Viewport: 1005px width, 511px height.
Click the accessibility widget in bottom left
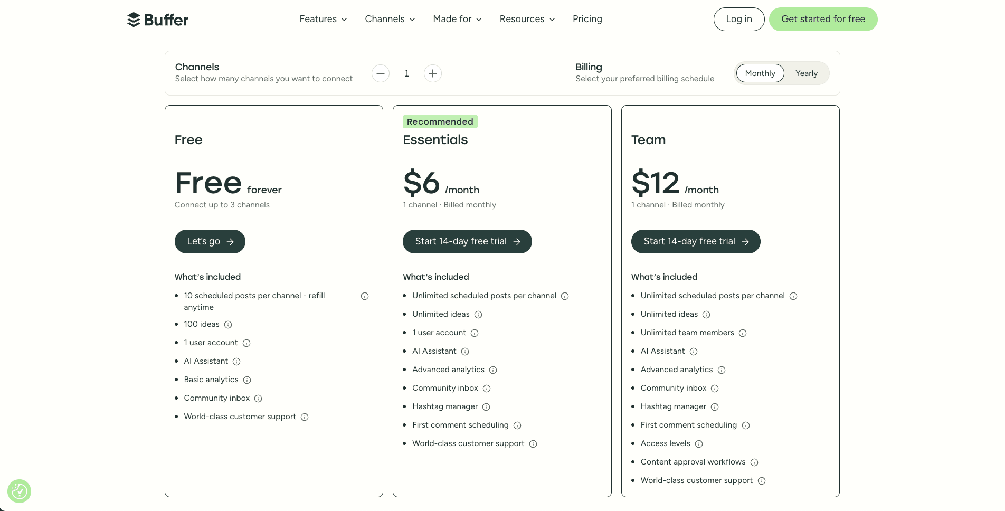point(19,491)
